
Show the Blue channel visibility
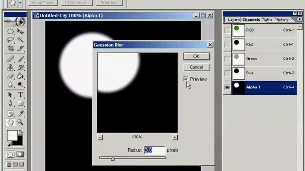click(227, 73)
